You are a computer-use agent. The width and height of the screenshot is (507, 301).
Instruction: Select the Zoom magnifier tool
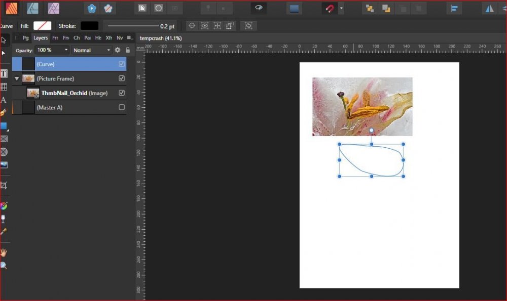coord(4,266)
